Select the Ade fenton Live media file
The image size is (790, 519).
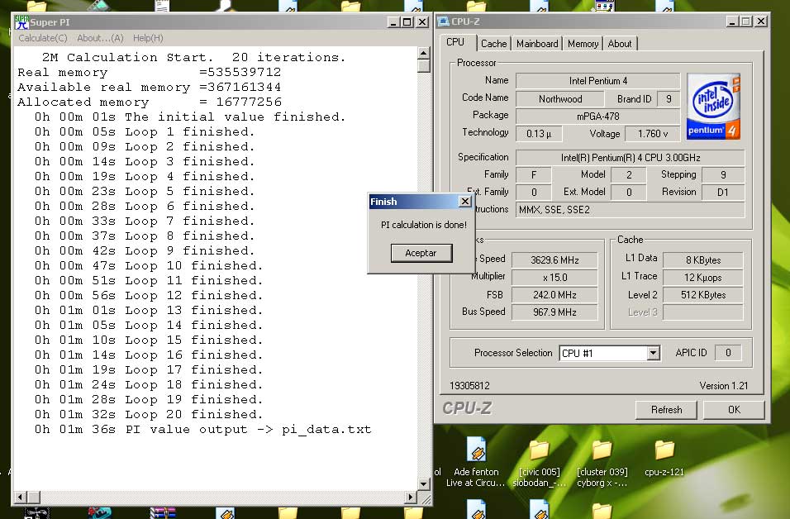coord(477,450)
